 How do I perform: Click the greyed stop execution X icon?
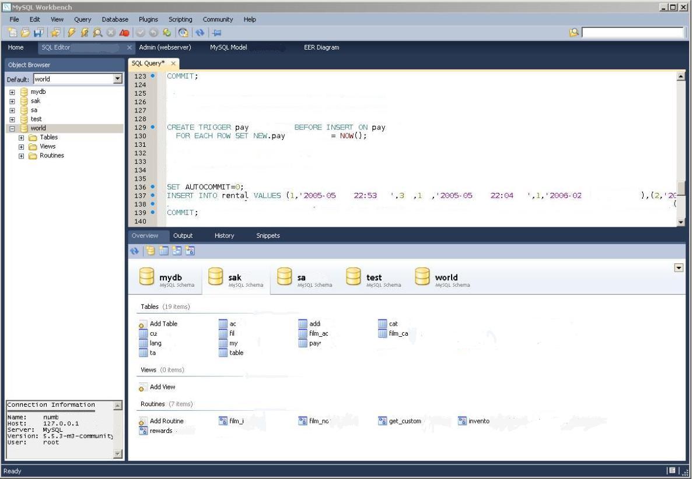(x=111, y=33)
